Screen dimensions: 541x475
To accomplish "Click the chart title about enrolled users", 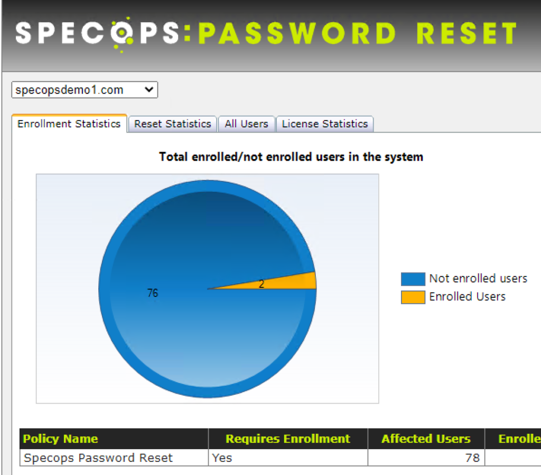I will 291,157.
